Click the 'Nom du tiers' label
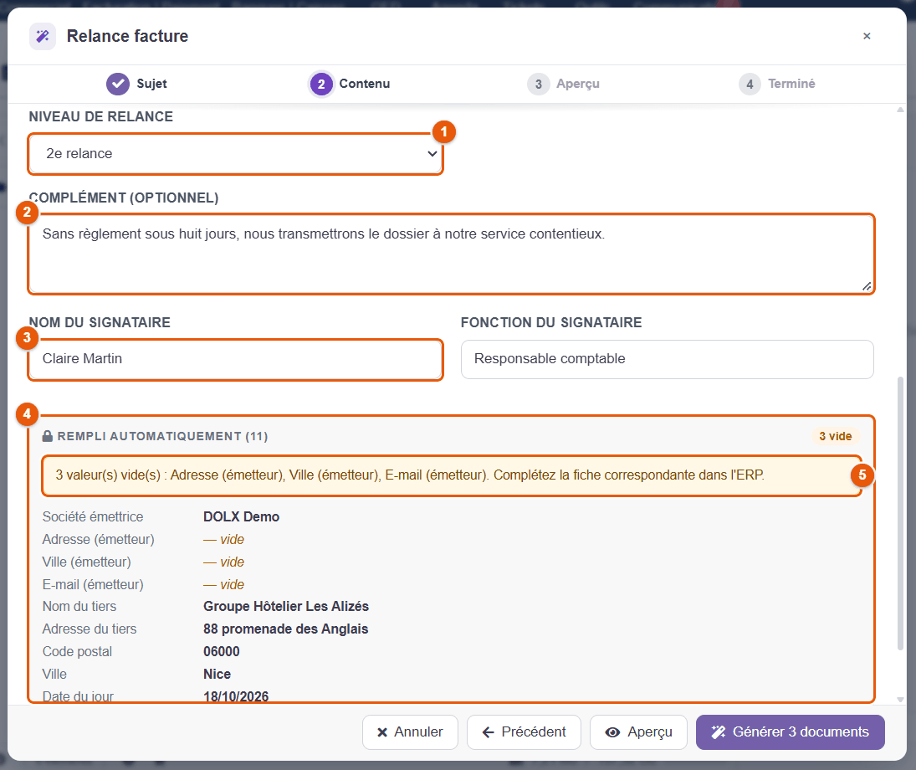The width and height of the screenshot is (916, 770). pyautogui.click(x=79, y=606)
